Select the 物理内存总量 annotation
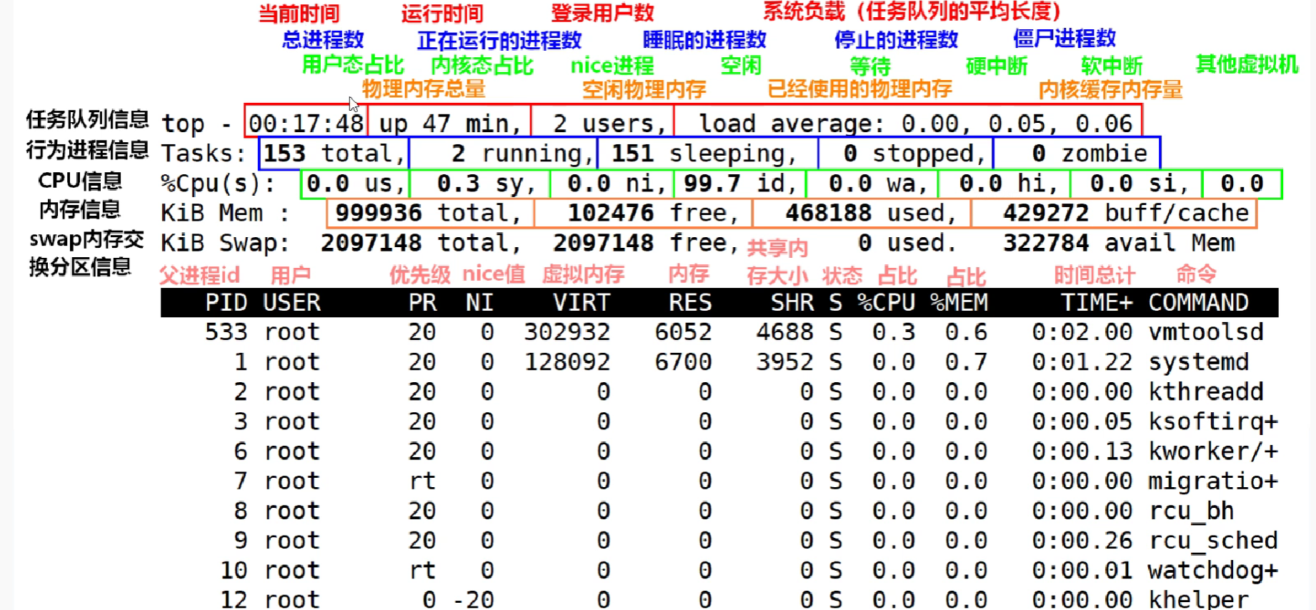The image size is (1316, 610). click(x=424, y=89)
